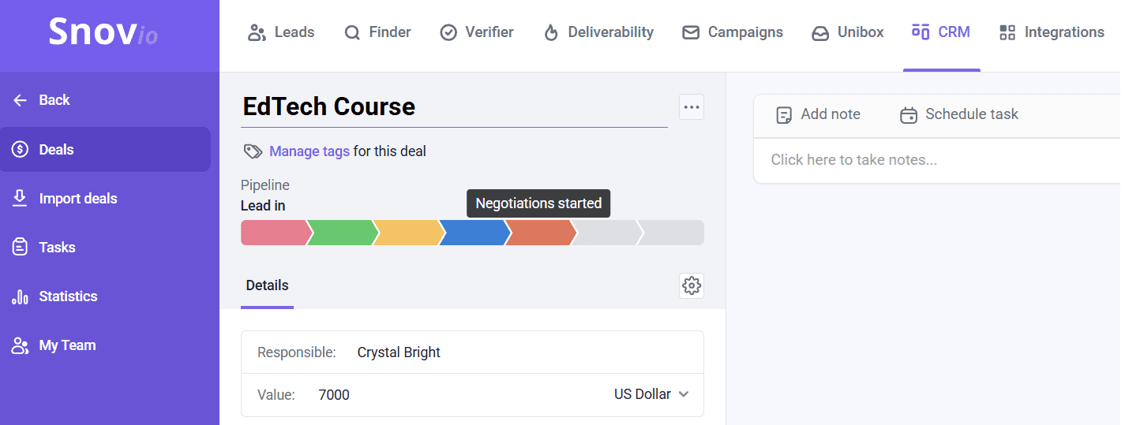Click the Schedule task calendar icon
The image size is (1125, 425).
pos(909,115)
